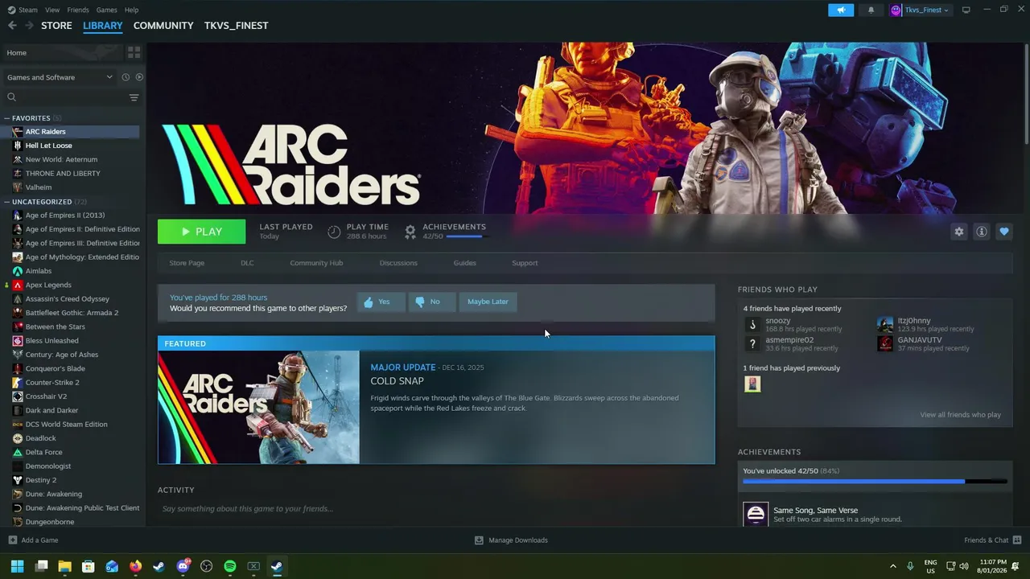Open the Windows Start menu
This screenshot has width=1030, height=579.
17,566
